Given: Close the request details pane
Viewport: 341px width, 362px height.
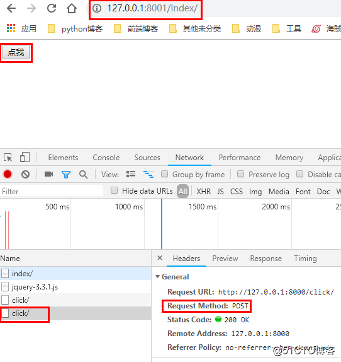Looking at the screenshot, I should coord(160,258).
